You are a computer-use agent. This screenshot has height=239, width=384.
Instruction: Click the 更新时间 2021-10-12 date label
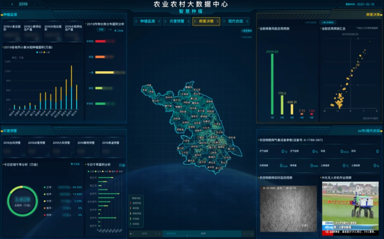click(360, 4)
